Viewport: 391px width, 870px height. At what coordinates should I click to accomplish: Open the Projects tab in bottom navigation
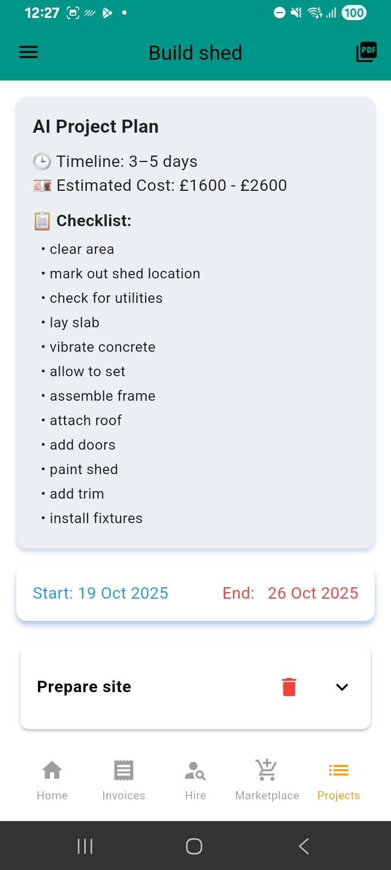338,779
